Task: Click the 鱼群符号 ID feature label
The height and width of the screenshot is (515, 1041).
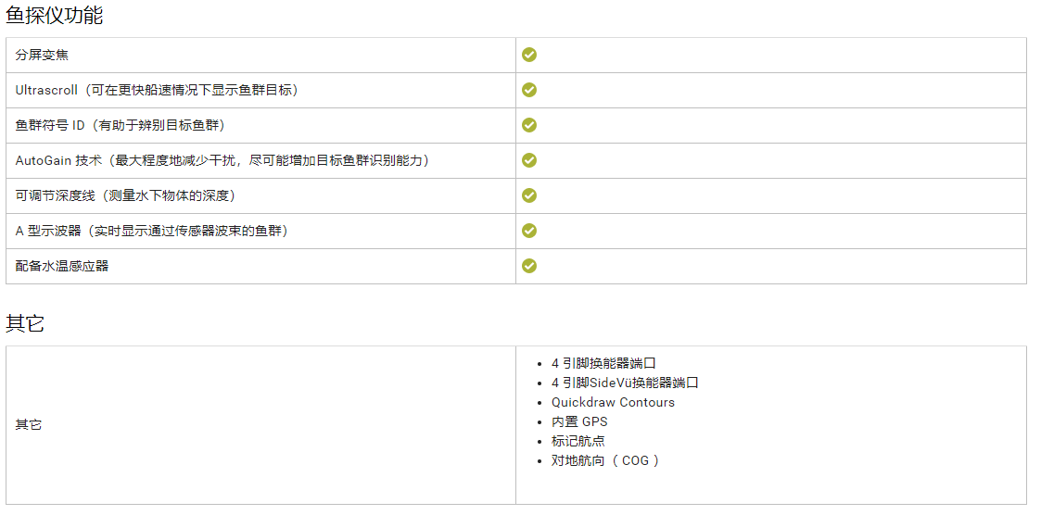Action: [x=121, y=125]
